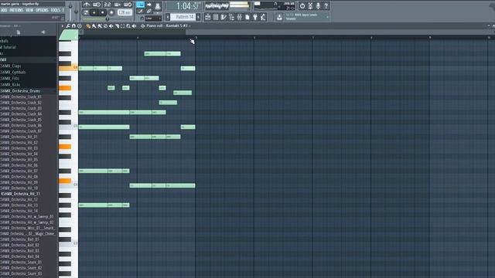
Task: Open the Piano roll target channel control selector
Action: coord(167,25)
